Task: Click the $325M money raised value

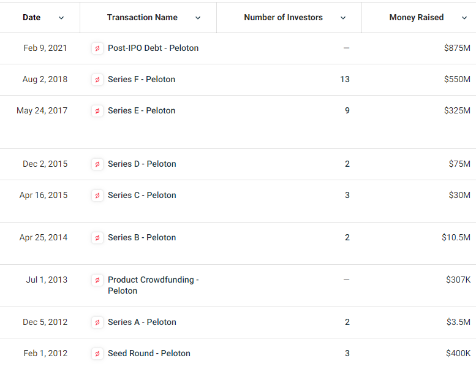Action: coord(457,110)
